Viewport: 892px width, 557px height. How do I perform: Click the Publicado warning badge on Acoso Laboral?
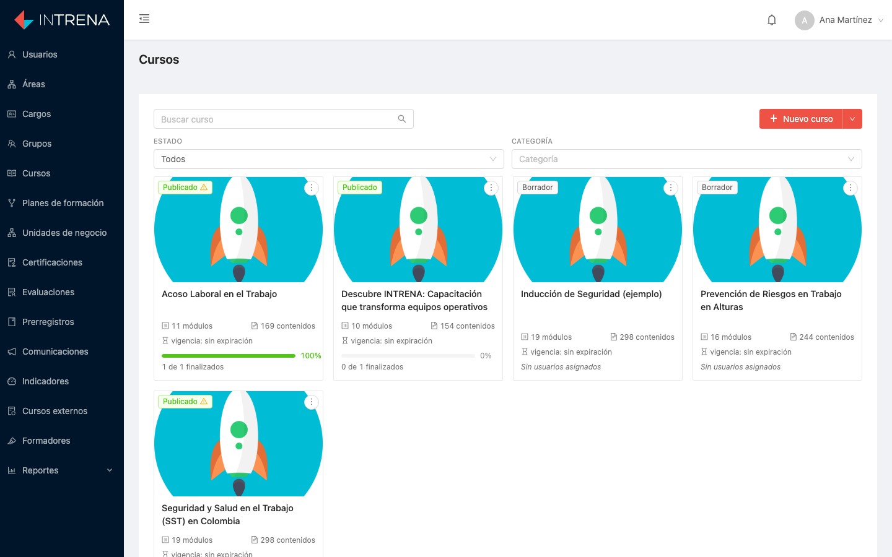point(185,188)
